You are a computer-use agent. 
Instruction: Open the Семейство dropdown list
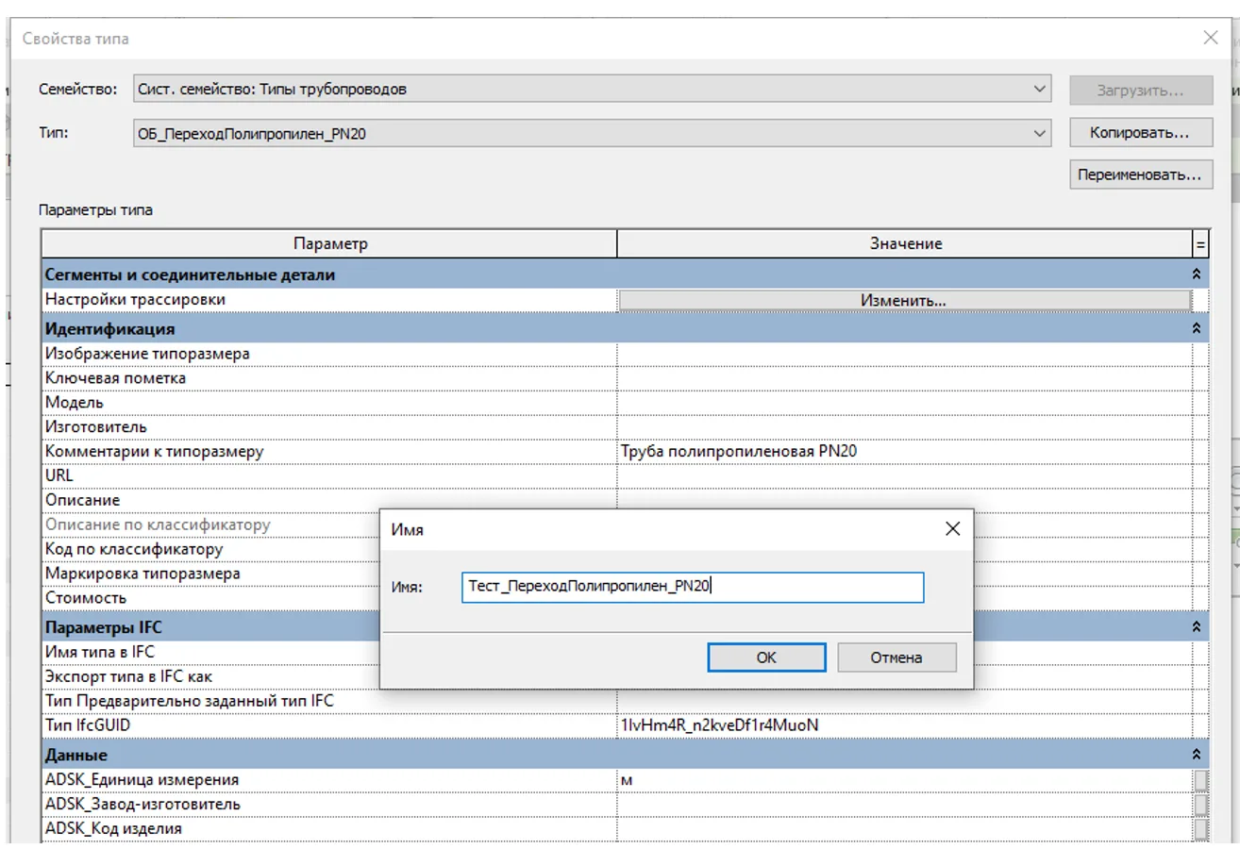tap(1040, 90)
